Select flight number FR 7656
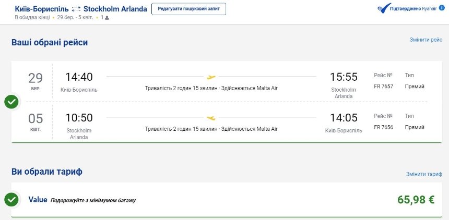449x220 pixels. click(x=383, y=127)
